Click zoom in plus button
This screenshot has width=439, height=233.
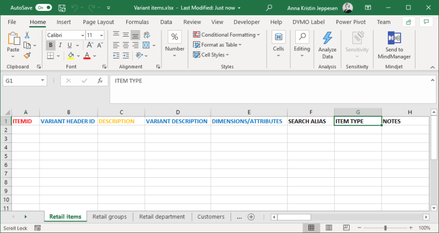click(410, 228)
